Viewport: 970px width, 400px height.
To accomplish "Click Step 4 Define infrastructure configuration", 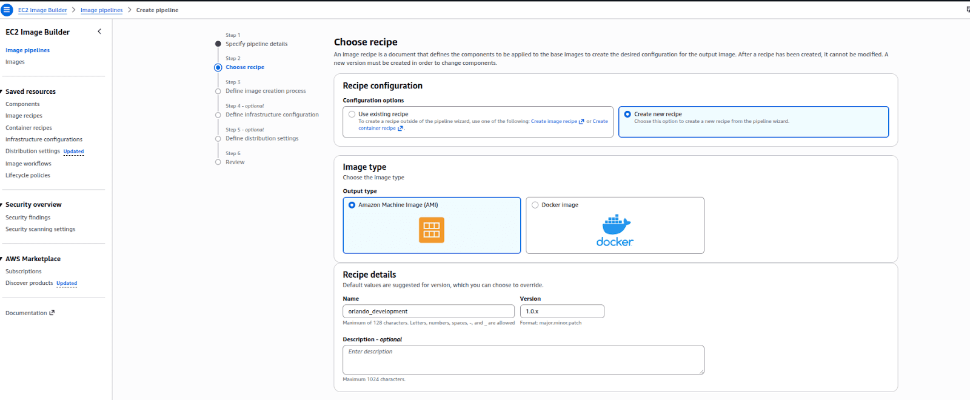I will [x=272, y=115].
